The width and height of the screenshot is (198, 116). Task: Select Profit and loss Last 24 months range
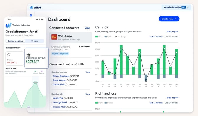pos(171,103)
